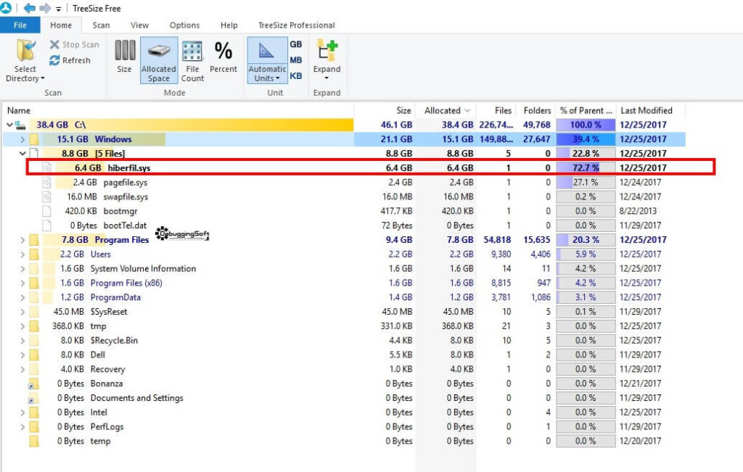Set unit to GB
Viewport: 743px width, 472px height.
296,44
